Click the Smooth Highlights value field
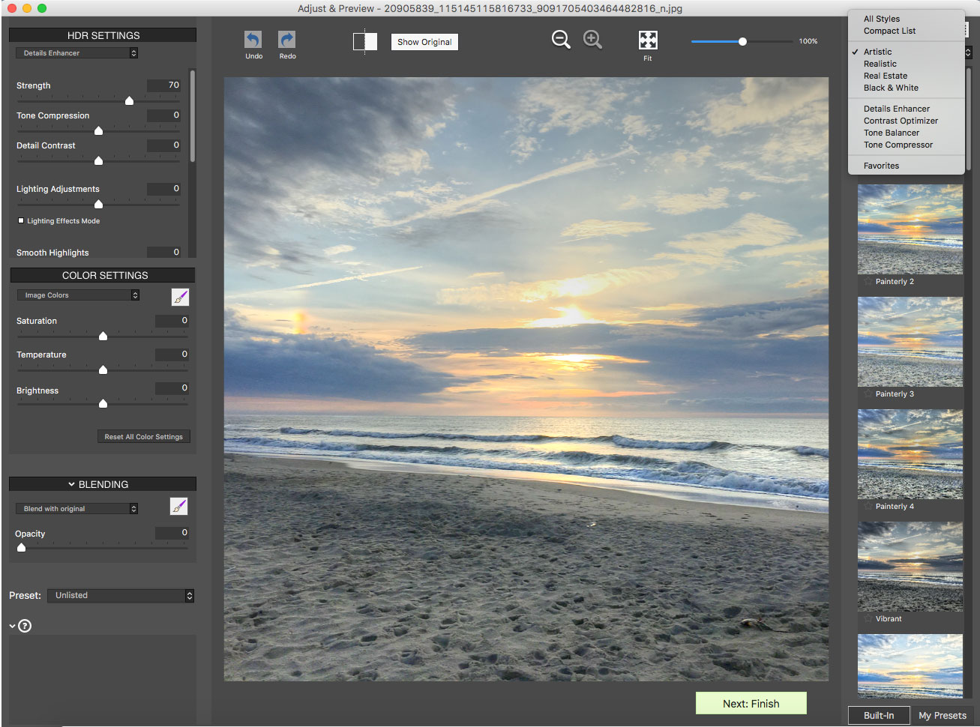Viewport: 980px width, 727px height. [163, 253]
